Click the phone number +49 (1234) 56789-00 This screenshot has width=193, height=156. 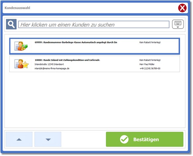(150, 69)
